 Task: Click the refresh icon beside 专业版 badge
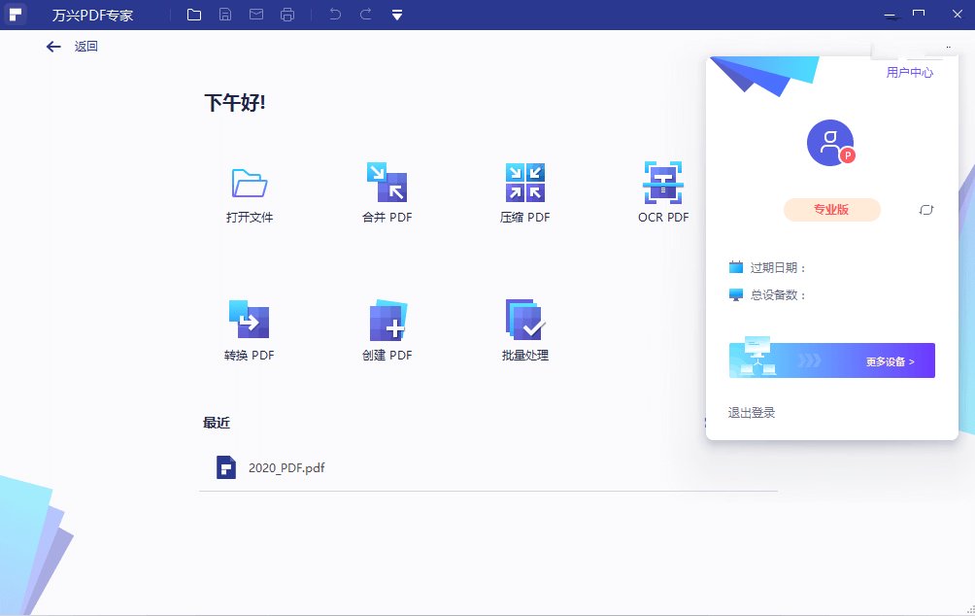click(925, 210)
